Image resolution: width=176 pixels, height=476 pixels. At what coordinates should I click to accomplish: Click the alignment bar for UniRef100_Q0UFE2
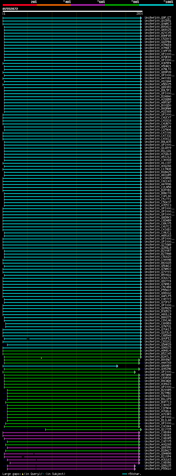coord(73,338)
